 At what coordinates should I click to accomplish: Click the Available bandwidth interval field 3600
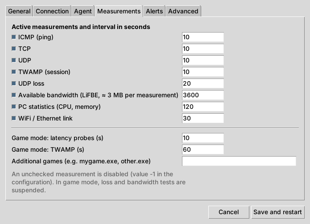point(203,95)
